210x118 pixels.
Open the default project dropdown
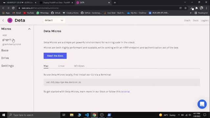coord(54,20)
